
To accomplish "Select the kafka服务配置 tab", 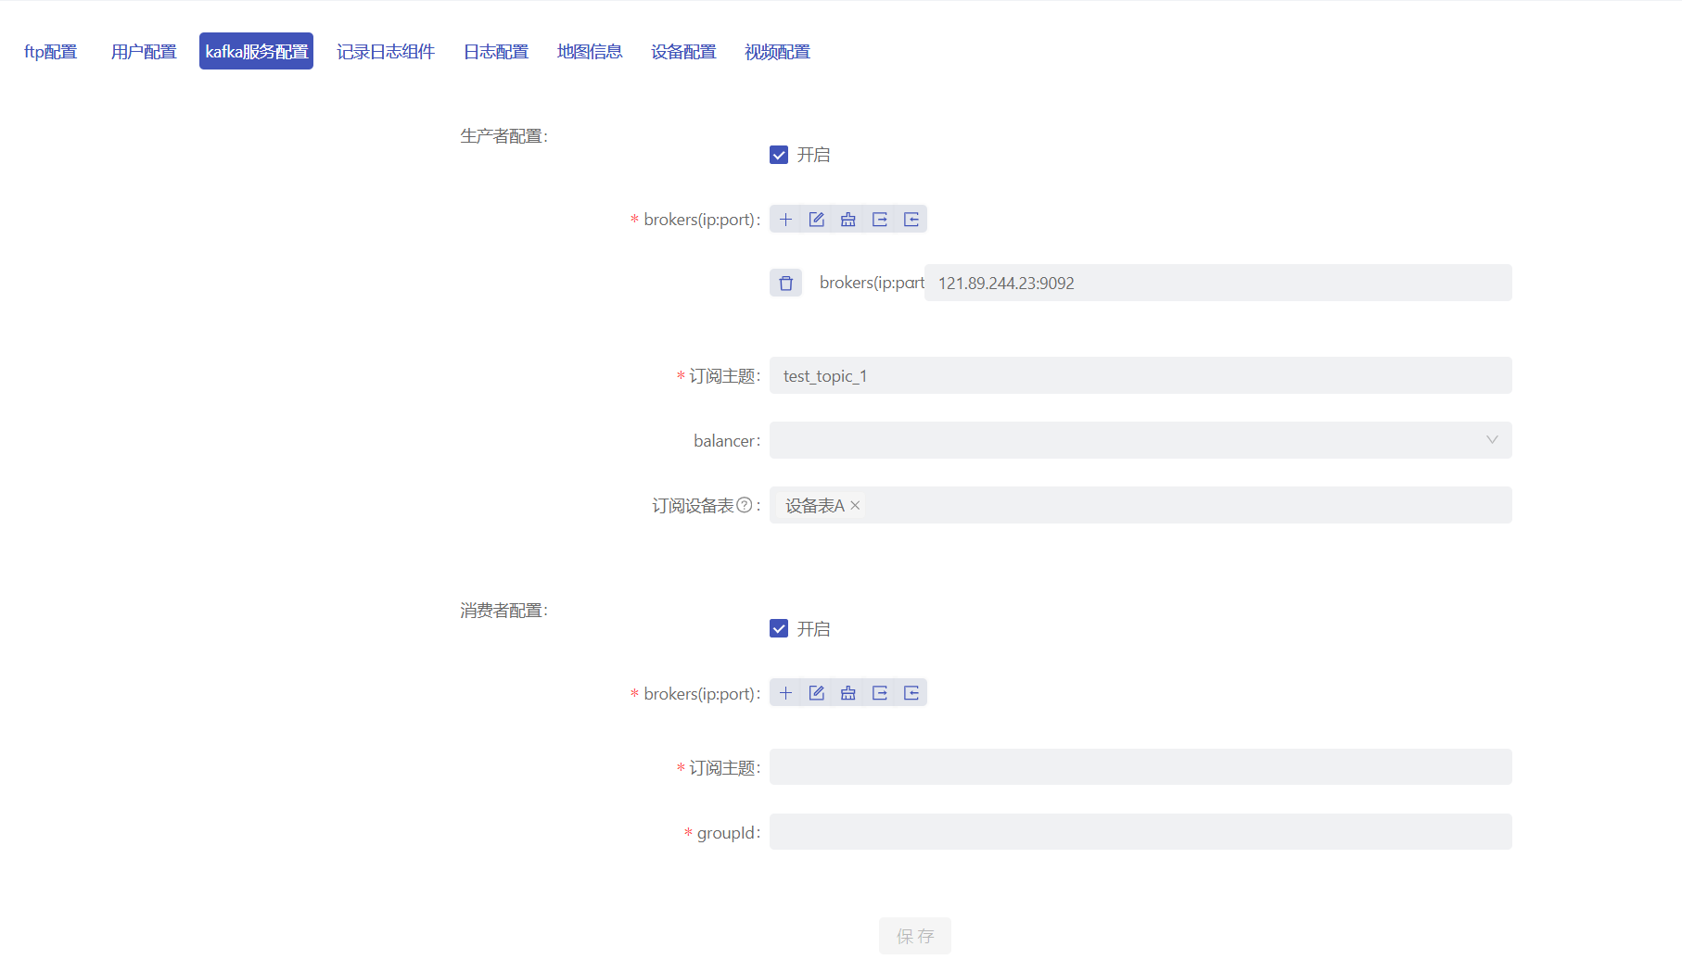I will pyautogui.click(x=256, y=52).
